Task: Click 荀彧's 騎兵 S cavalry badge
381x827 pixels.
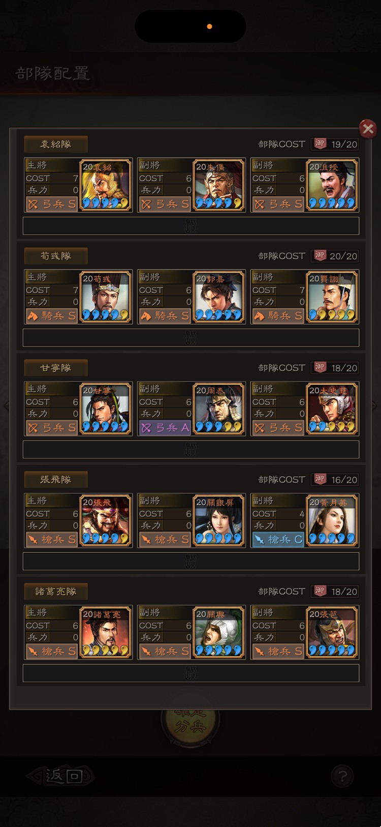Action: 52,316
